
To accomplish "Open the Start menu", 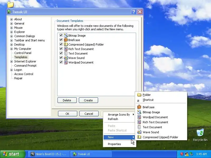I will pyautogui.click(x=13, y=154).
